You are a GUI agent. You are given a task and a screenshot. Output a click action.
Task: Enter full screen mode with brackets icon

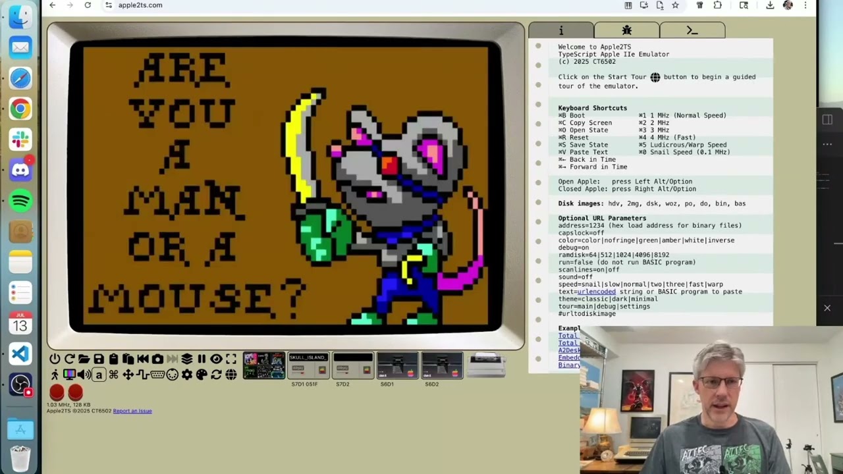click(231, 359)
